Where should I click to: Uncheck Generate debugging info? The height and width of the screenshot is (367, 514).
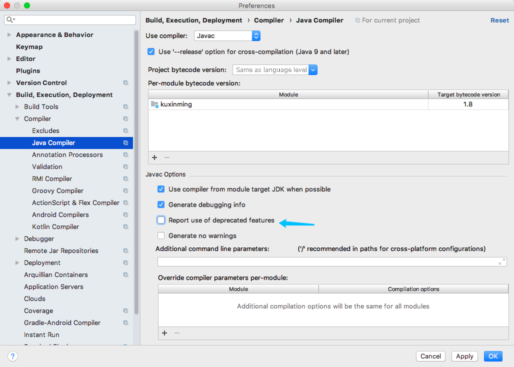[x=161, y=204]
